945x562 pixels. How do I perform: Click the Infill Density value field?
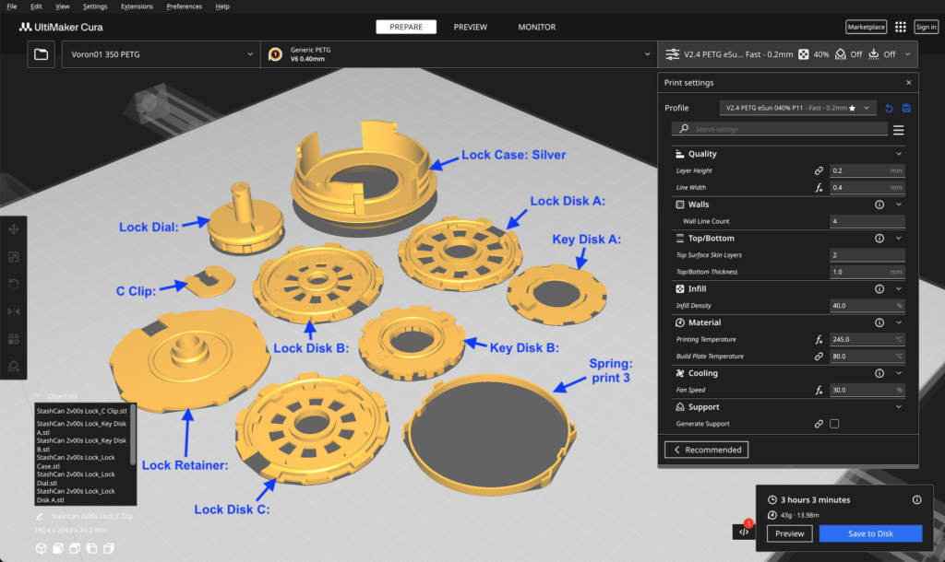tap(867, 306)
